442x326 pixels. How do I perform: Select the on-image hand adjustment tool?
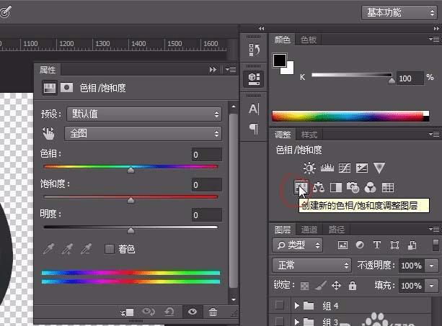(x=49, y=133)
